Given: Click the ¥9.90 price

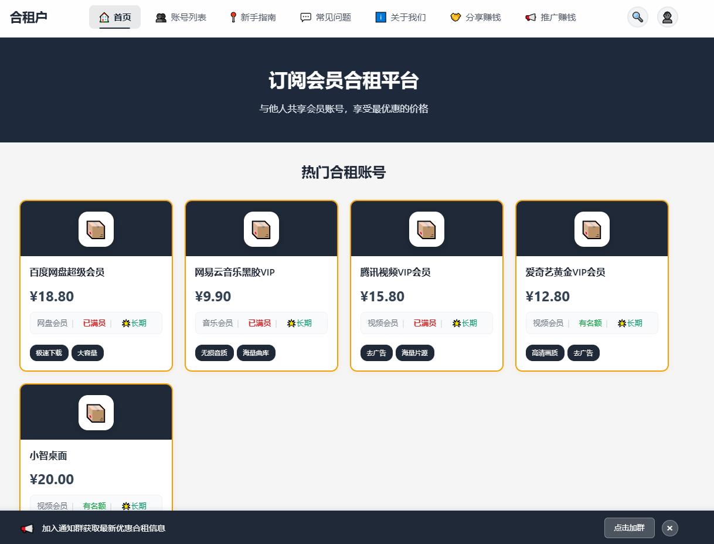Looking at the screenshot, I should coord(213,297).
